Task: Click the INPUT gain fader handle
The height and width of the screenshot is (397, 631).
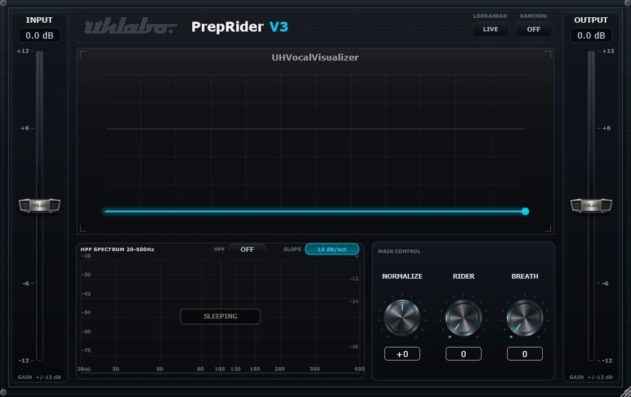Action: pyautogui.click(x=39, y=205)
